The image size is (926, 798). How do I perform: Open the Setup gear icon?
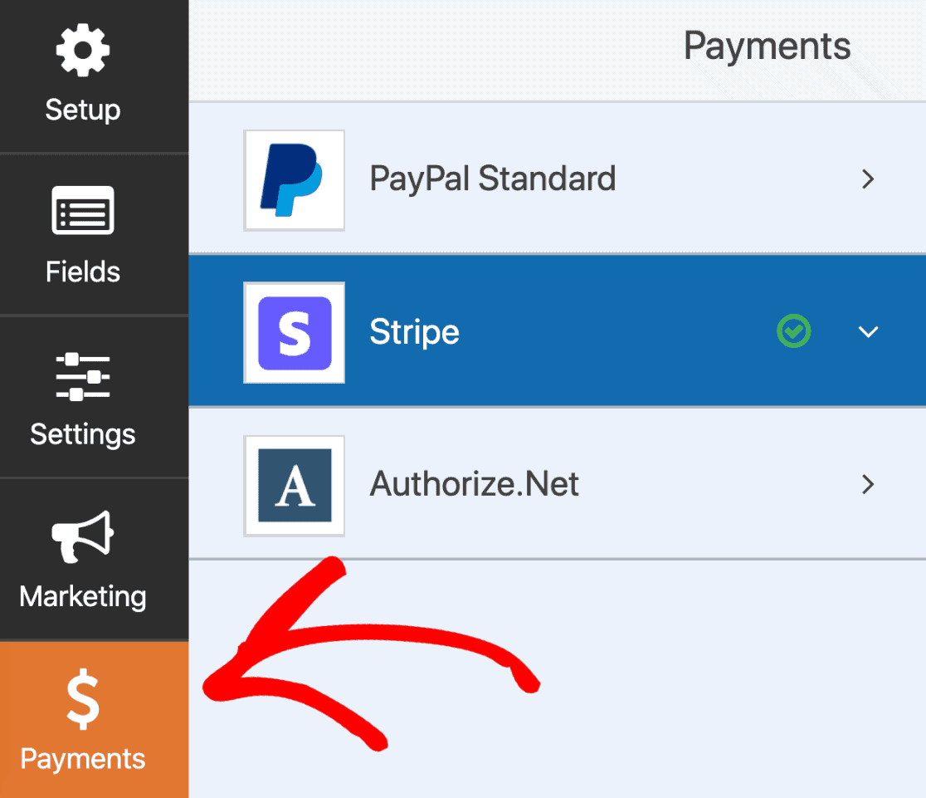click(x=83, y=51)
